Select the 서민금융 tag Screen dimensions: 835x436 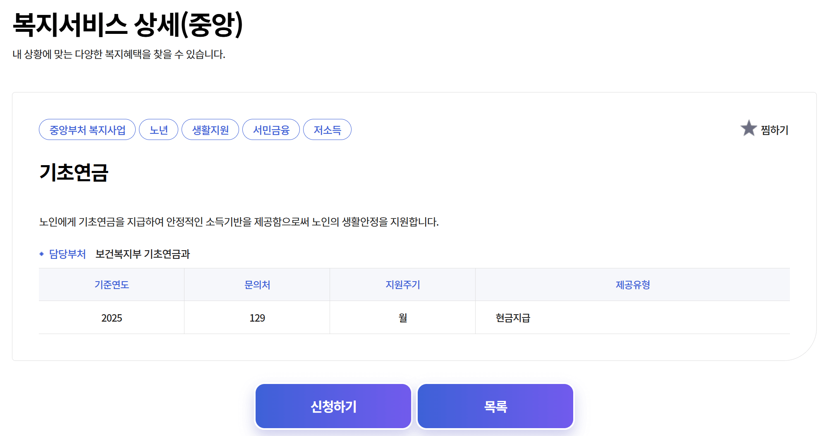pyautogui.click(x=271, y=129)
